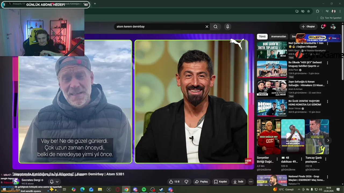The height and width of the screenshot is (193, 344).
Task: Select the Aramanızdan filter chip
Action: (x=278, y=36)
